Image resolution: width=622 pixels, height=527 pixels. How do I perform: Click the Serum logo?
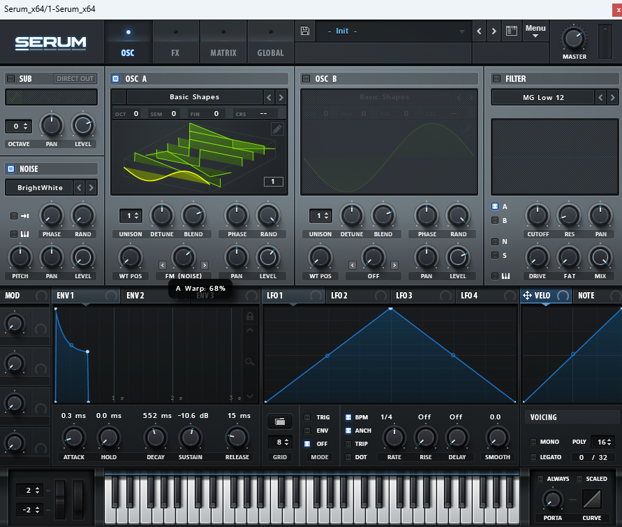click(x=50, y=43)
